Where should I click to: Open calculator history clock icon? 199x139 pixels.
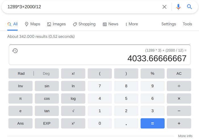[x=15, y=51]
